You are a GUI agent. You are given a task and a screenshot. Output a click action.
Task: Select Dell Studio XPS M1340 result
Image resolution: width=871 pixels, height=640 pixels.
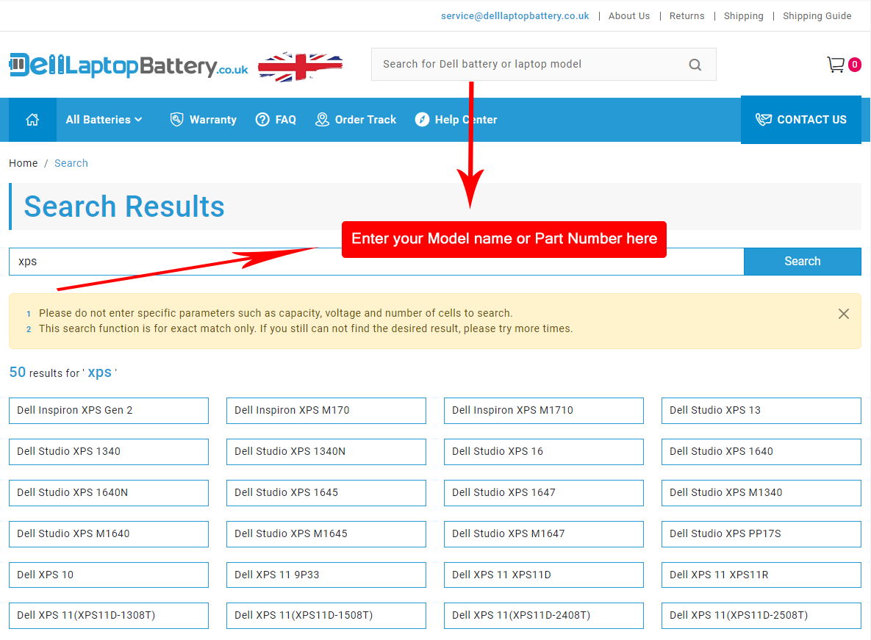click(761, 493)
